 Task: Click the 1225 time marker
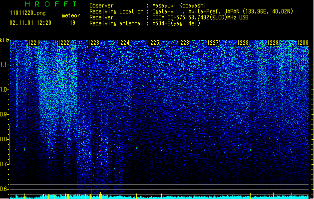[153, 43]
